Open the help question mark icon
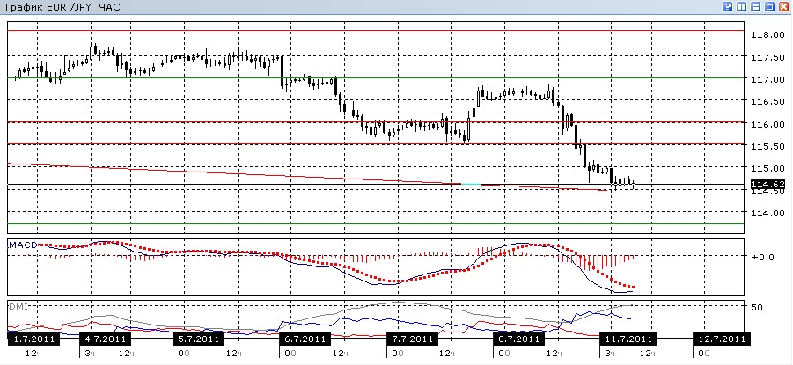793x365 pixels. tap(728, 6)
